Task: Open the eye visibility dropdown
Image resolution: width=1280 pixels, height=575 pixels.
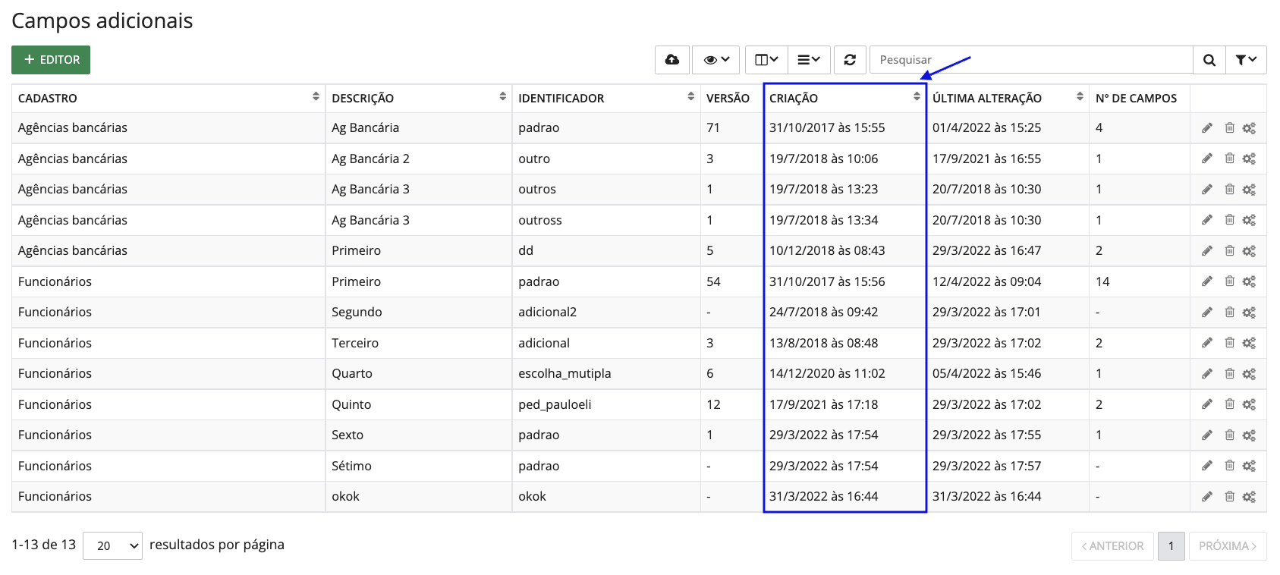Action: pos(716,60)
